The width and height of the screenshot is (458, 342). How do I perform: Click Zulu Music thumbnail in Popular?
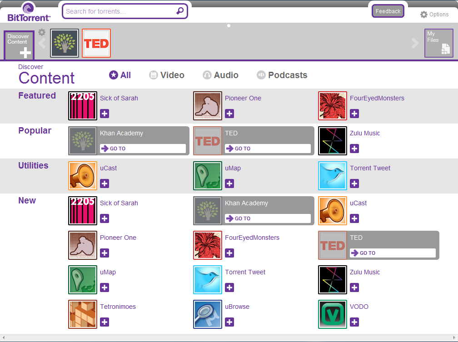pyautogui.click(x=333, y=141)
